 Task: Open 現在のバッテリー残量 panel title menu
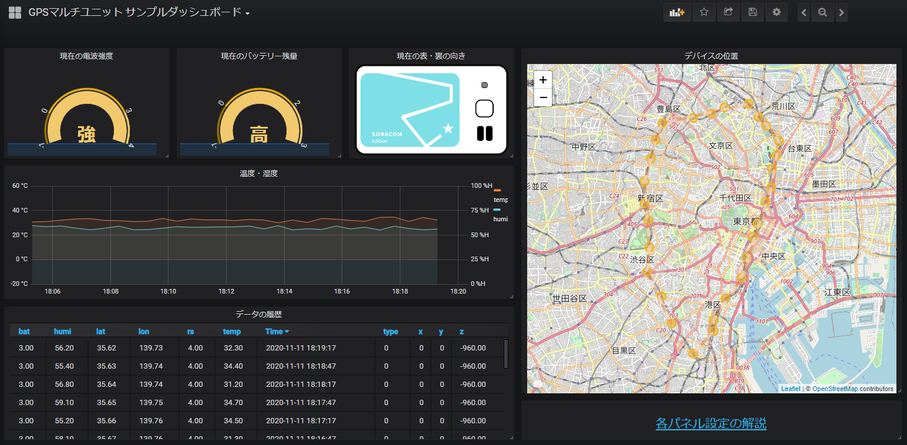[259, 56]
